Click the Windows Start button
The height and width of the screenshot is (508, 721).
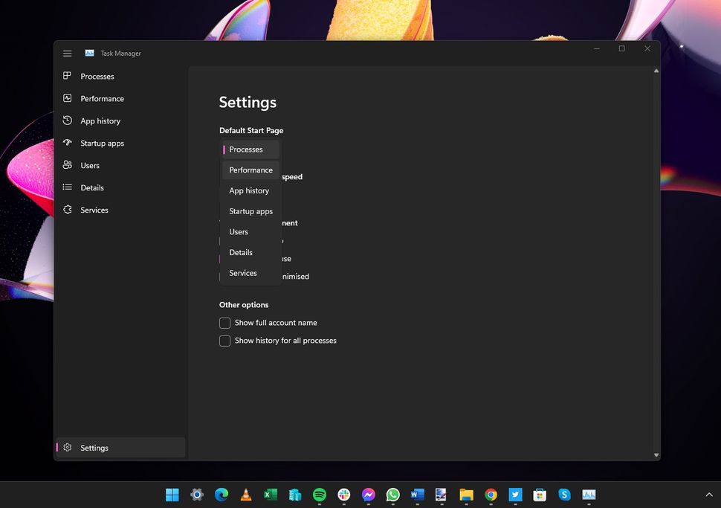click(172, 495)
